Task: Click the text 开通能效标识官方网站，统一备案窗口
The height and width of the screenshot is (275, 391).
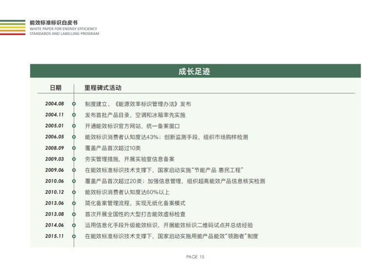Action: point(132,126)
